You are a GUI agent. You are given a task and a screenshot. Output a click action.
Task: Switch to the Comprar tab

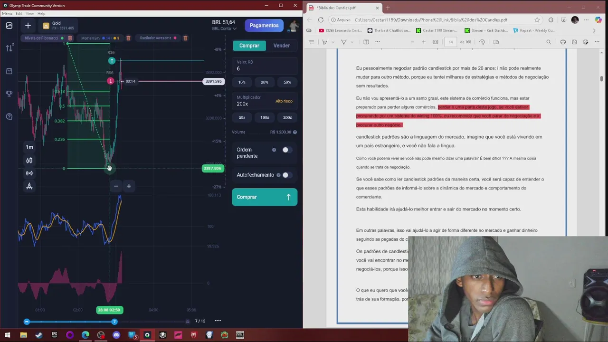(x=249, y=46)
